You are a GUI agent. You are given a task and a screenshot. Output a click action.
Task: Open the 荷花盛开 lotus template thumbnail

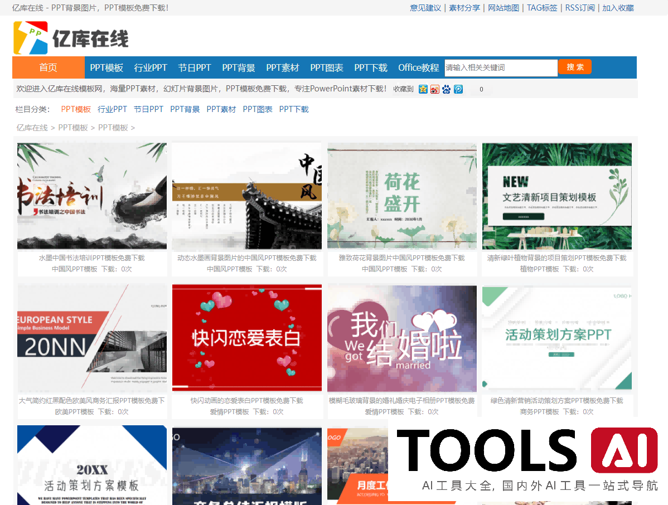point(402,196)
